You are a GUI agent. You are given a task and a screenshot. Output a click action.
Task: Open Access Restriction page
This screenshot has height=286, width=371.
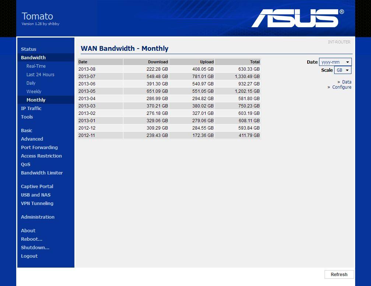point(41,156)
